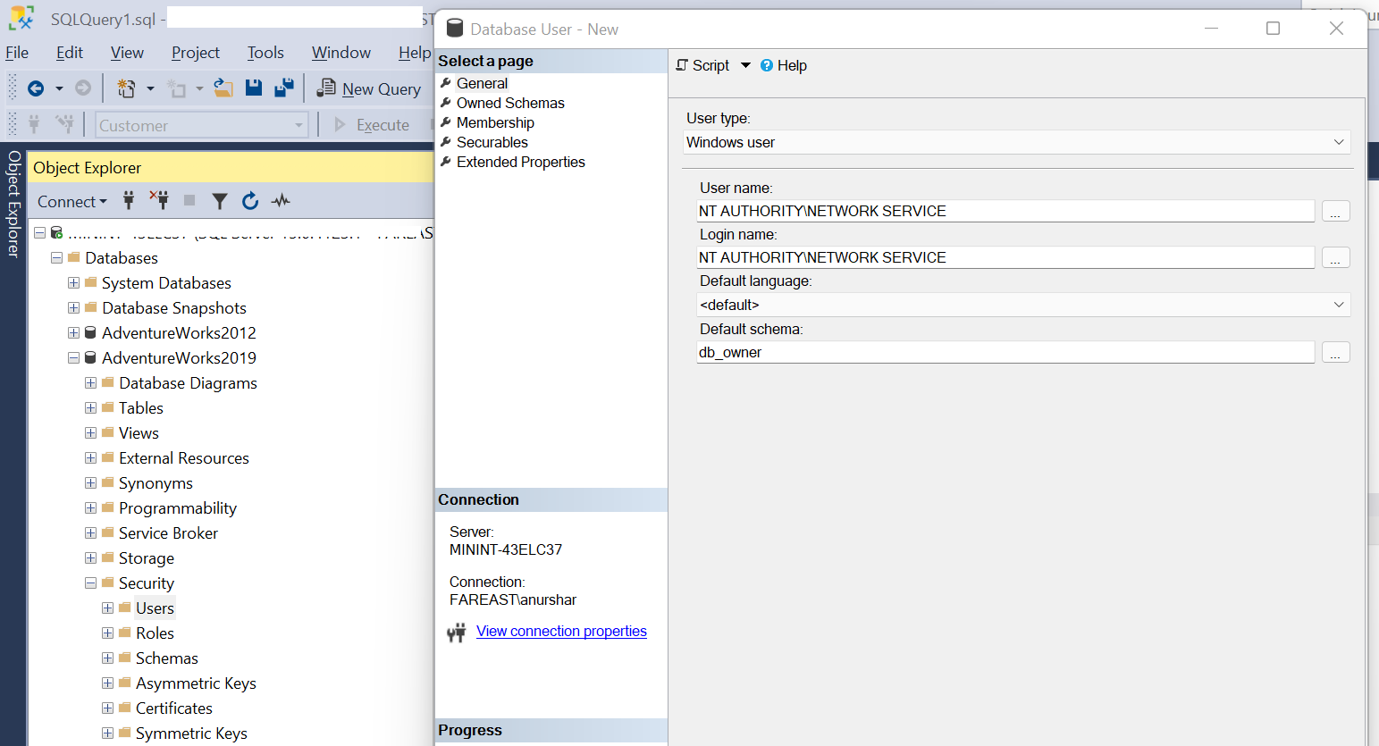Open the User type dropdown
This screenshot has width=1379, height=746.
[1339, 141]
